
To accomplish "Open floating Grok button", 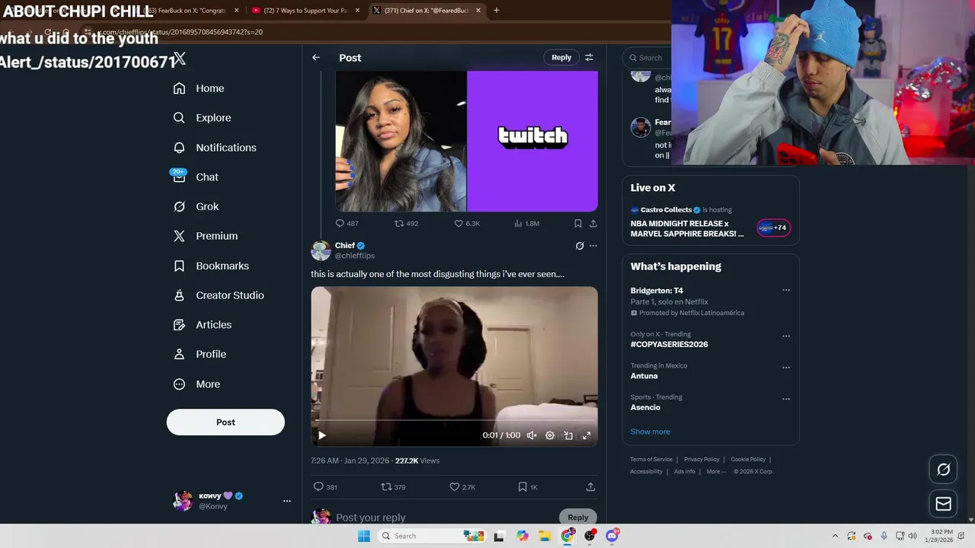I will coord(943,470).
